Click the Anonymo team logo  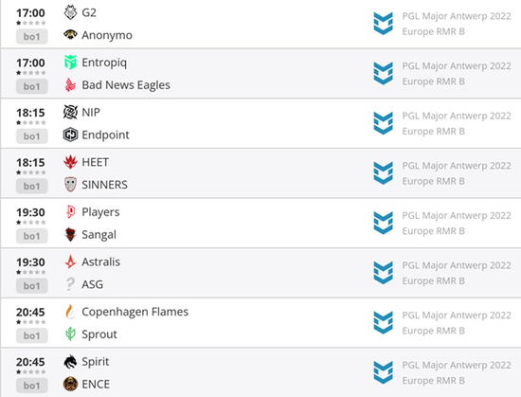(x=70, y=34)
